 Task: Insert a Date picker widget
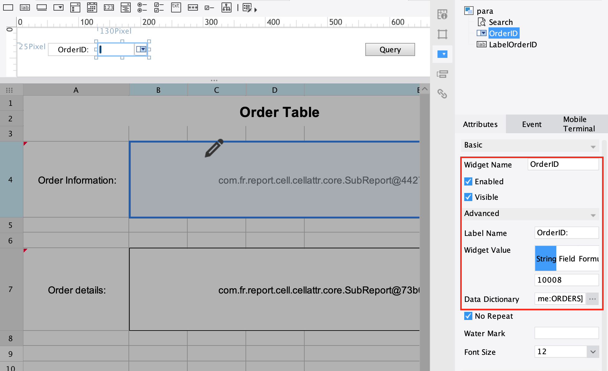92,7
